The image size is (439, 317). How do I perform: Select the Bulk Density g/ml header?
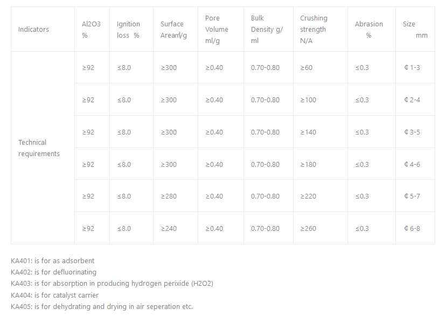click(x=267, y=30)
